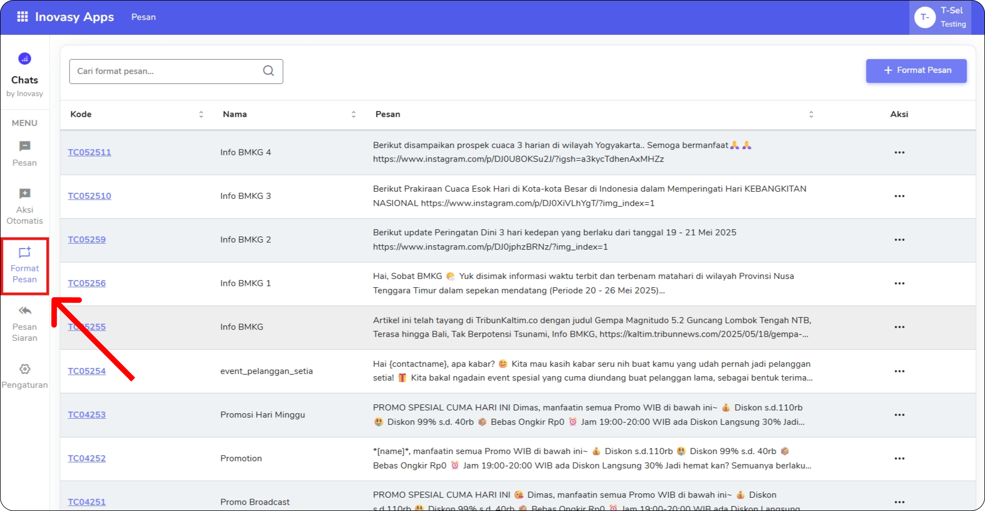Open T-Sel Testing profile menu
The image size is (985, 511).
[940, 17]
